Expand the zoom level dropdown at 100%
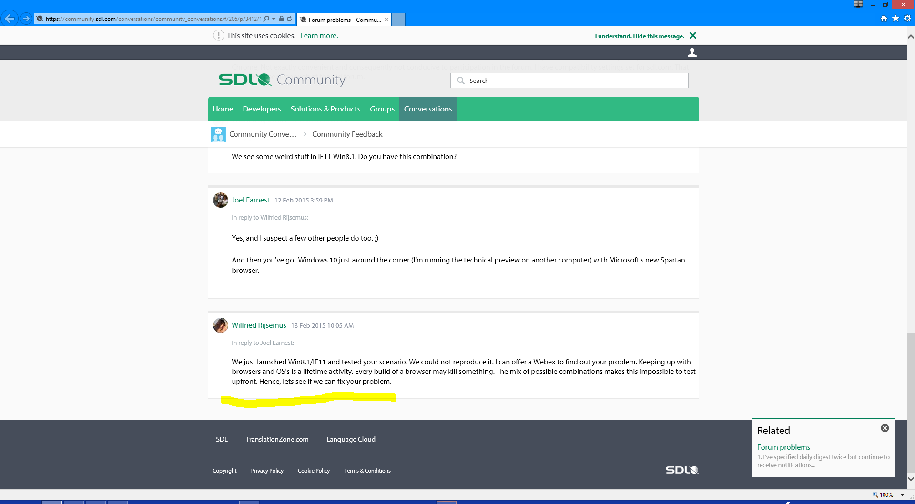This screenshot has width=915, height=504. [902, 495]
